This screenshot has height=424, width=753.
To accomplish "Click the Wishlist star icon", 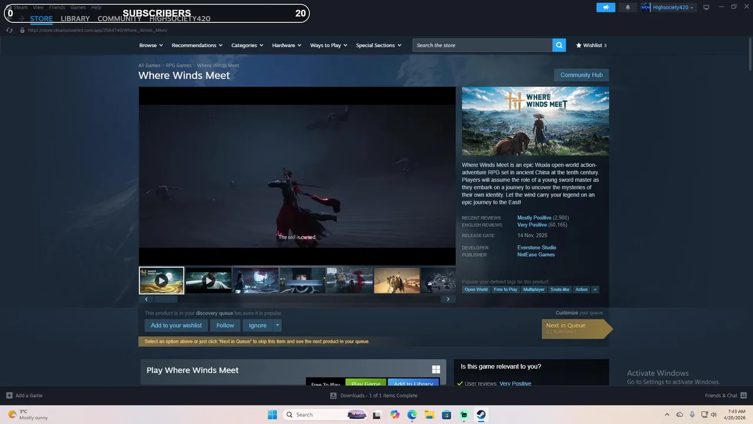I will pyautogui.click(x=579, y=45).
